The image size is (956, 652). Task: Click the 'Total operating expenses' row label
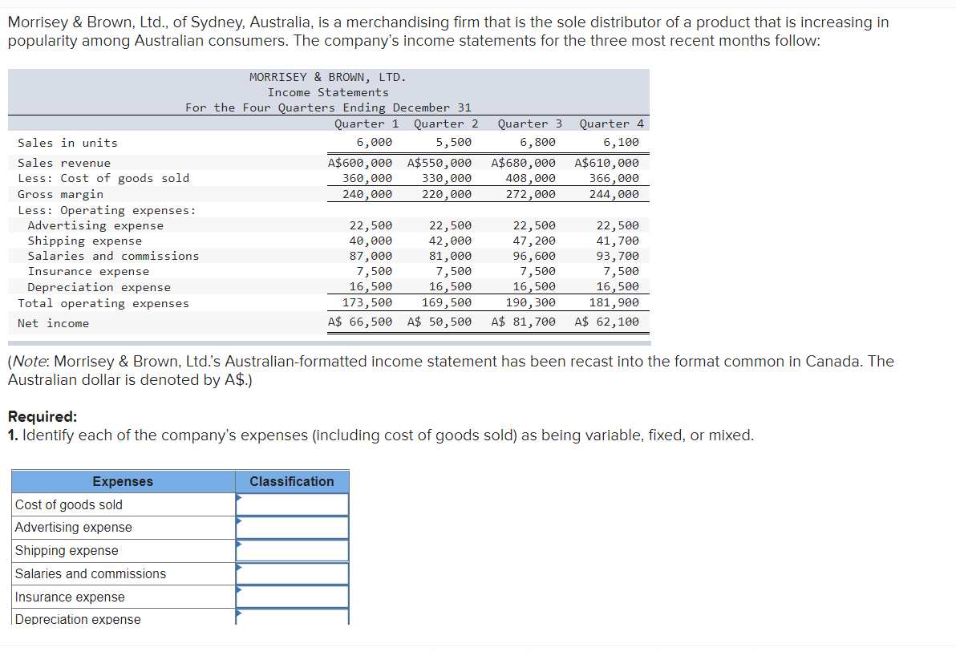pyautogui.click(x=103, y=303)
